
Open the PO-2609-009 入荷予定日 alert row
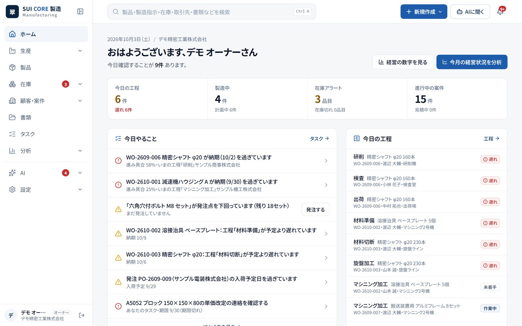pos(222,282)
